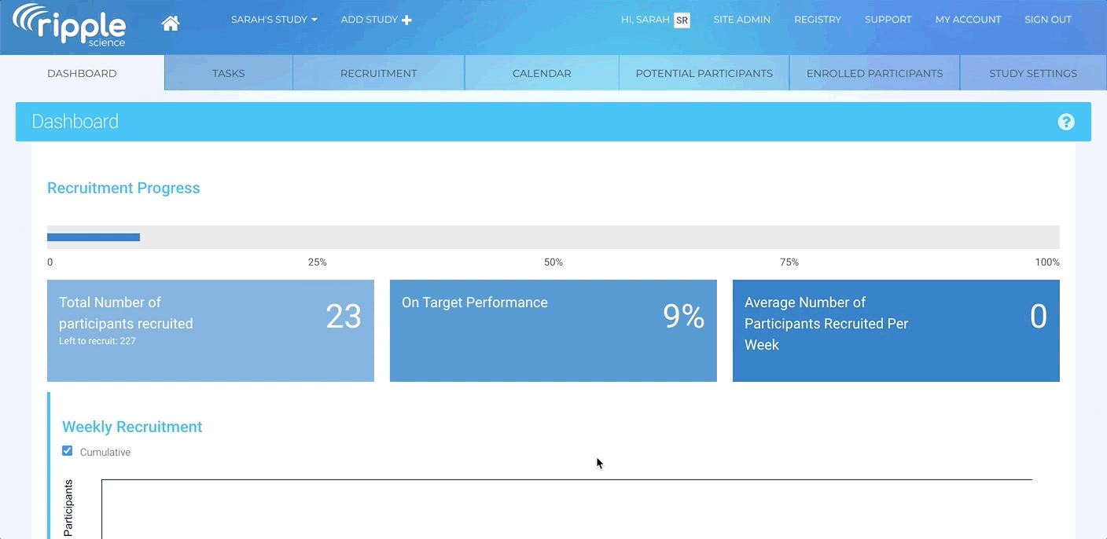Expand the Sarah's Study dropdown
1107x539 pixels.
(x=274, y=20)
